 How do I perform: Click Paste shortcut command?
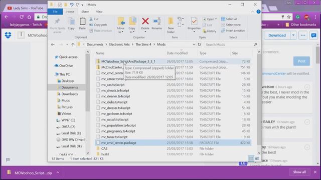101,30
